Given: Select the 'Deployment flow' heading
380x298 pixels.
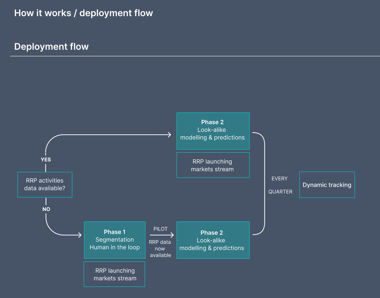Looking at the screenshot, I should [x=51, y=47].
